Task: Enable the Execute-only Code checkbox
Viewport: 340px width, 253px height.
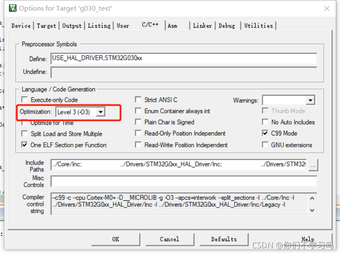Action: [x=25, y=100]
